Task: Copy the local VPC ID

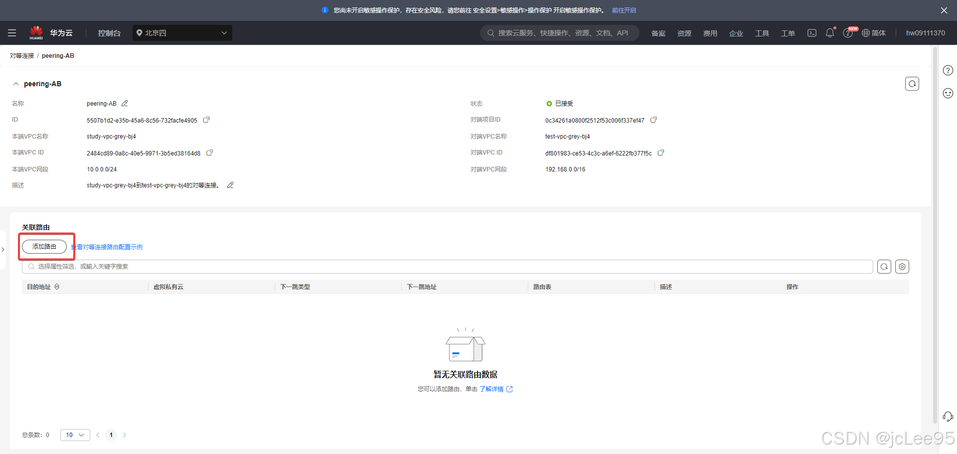Action: [x=210, y=152]
